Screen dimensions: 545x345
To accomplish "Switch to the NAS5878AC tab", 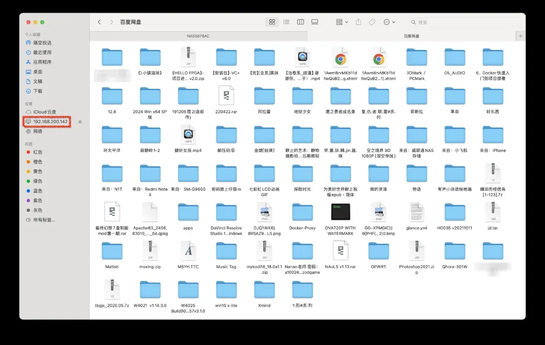I will click(198, 36).
